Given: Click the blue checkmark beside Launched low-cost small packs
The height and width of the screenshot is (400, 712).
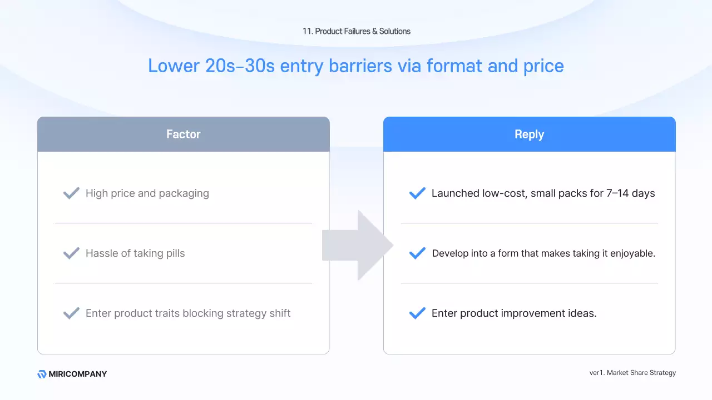Looking at the screenshot, I should point(417,193).
